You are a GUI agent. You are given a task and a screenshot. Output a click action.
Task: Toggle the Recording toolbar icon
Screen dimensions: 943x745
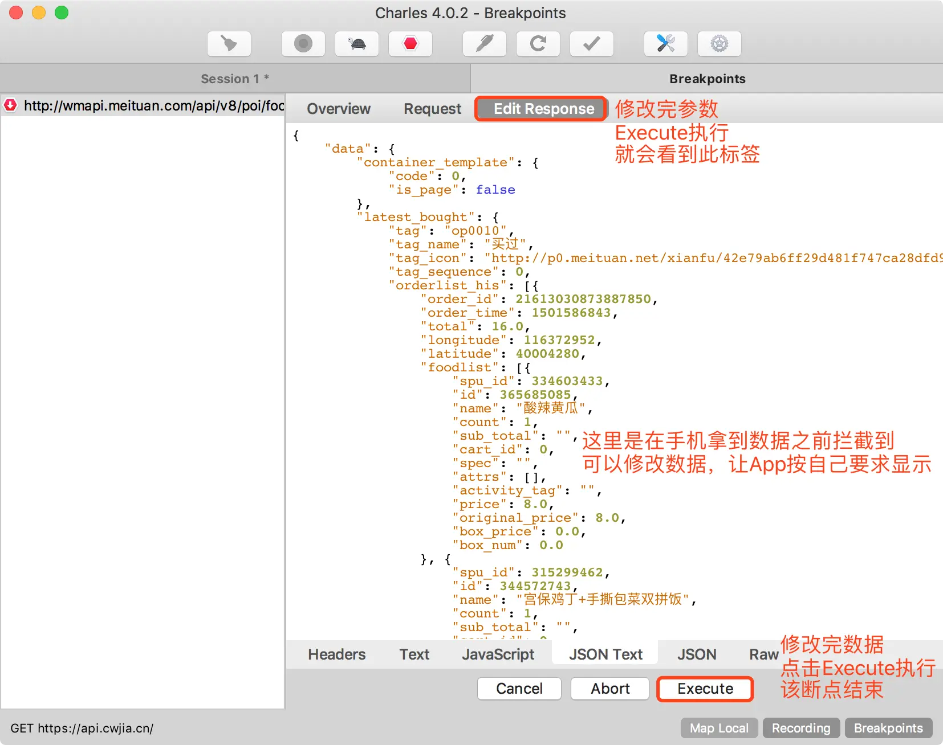[x=303, y=44]
